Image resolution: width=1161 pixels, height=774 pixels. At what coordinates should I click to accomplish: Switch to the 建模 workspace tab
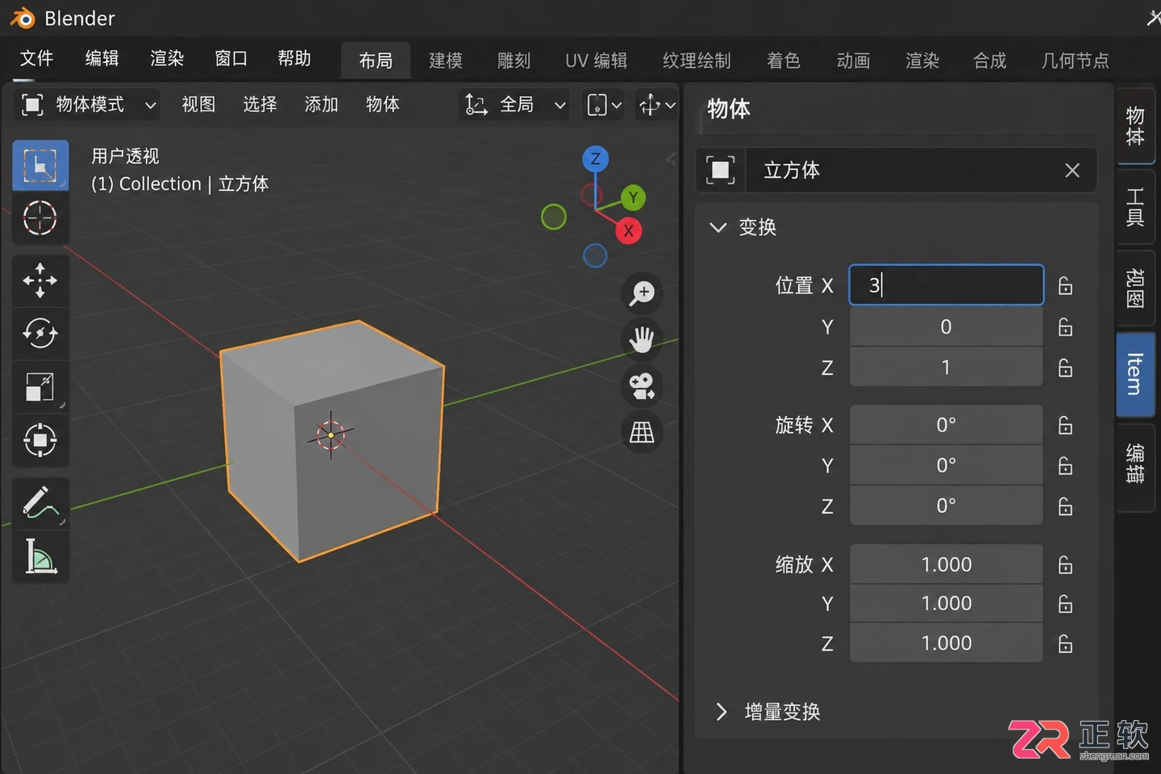pos(446,60)
